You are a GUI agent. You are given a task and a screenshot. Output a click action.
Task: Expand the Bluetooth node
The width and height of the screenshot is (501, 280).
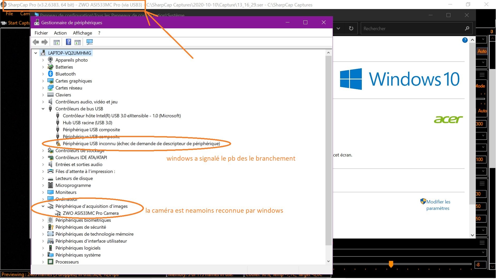(x=43, y=74)
